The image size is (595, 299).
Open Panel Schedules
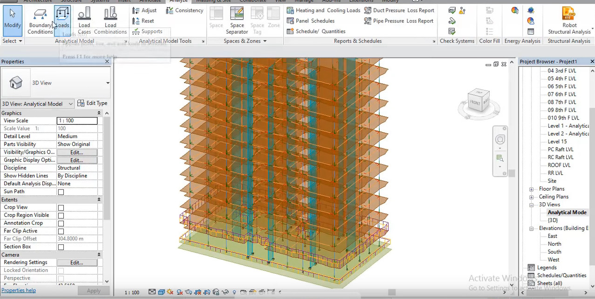click(311, 21)
